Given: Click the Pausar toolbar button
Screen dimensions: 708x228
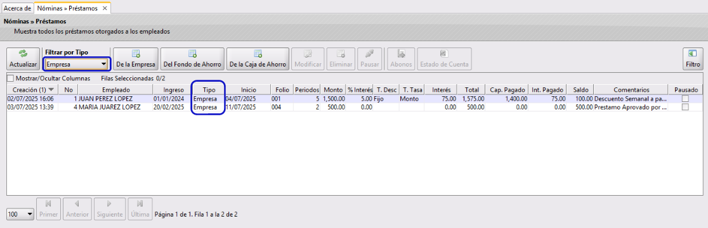Looking at the screenshot, I should tap(369, 59).
